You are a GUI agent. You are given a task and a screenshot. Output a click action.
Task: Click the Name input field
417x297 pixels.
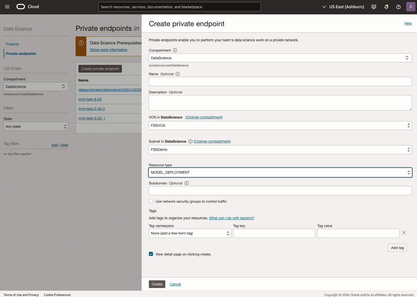click(x=280, y=82)
